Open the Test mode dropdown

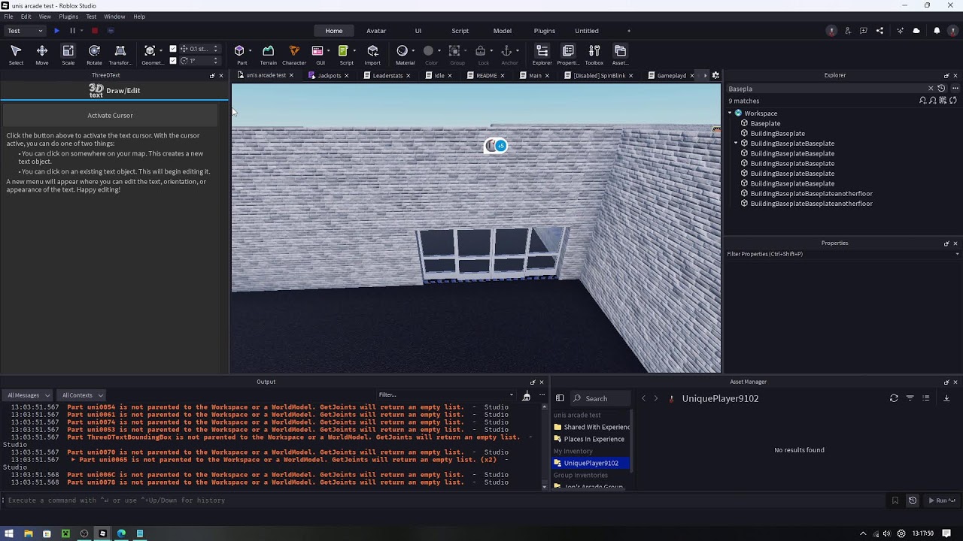click(x=26, y=31)
